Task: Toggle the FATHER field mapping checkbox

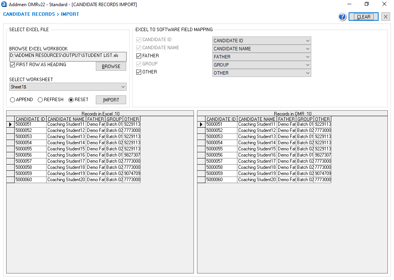Action: coord(139,56)
